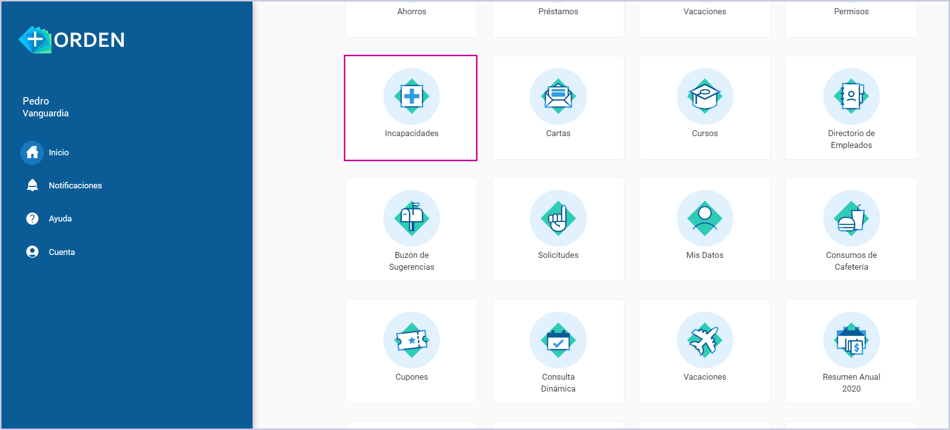Click the Ayuda sidebar item
This screenshot has width=950, height=430.
pyautogui.click(x=60, y=218)
